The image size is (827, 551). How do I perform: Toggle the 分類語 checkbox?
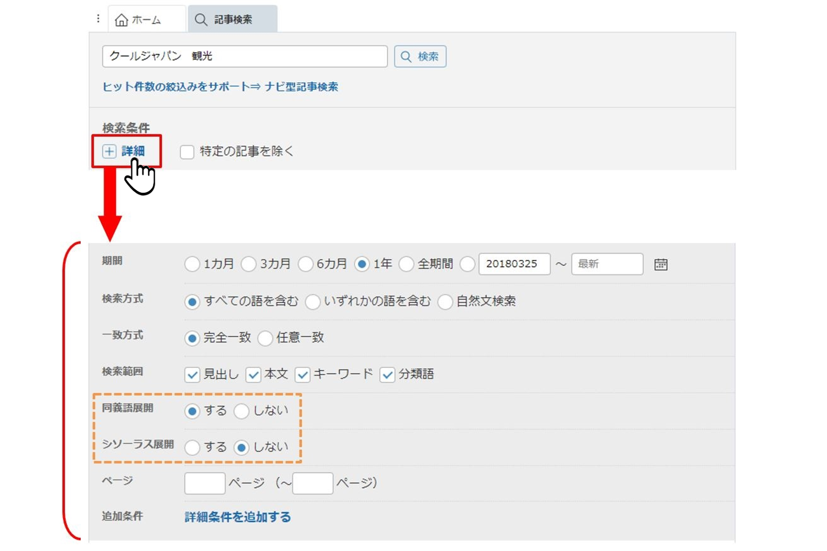click(x=387, y=375)
